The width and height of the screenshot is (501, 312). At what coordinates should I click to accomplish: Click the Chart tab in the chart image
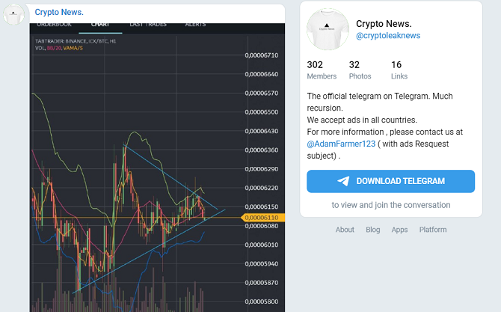coord(100,25)
